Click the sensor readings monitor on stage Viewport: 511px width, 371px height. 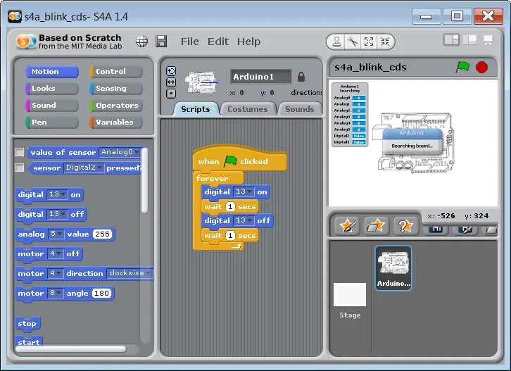click(x=350, y=115)
